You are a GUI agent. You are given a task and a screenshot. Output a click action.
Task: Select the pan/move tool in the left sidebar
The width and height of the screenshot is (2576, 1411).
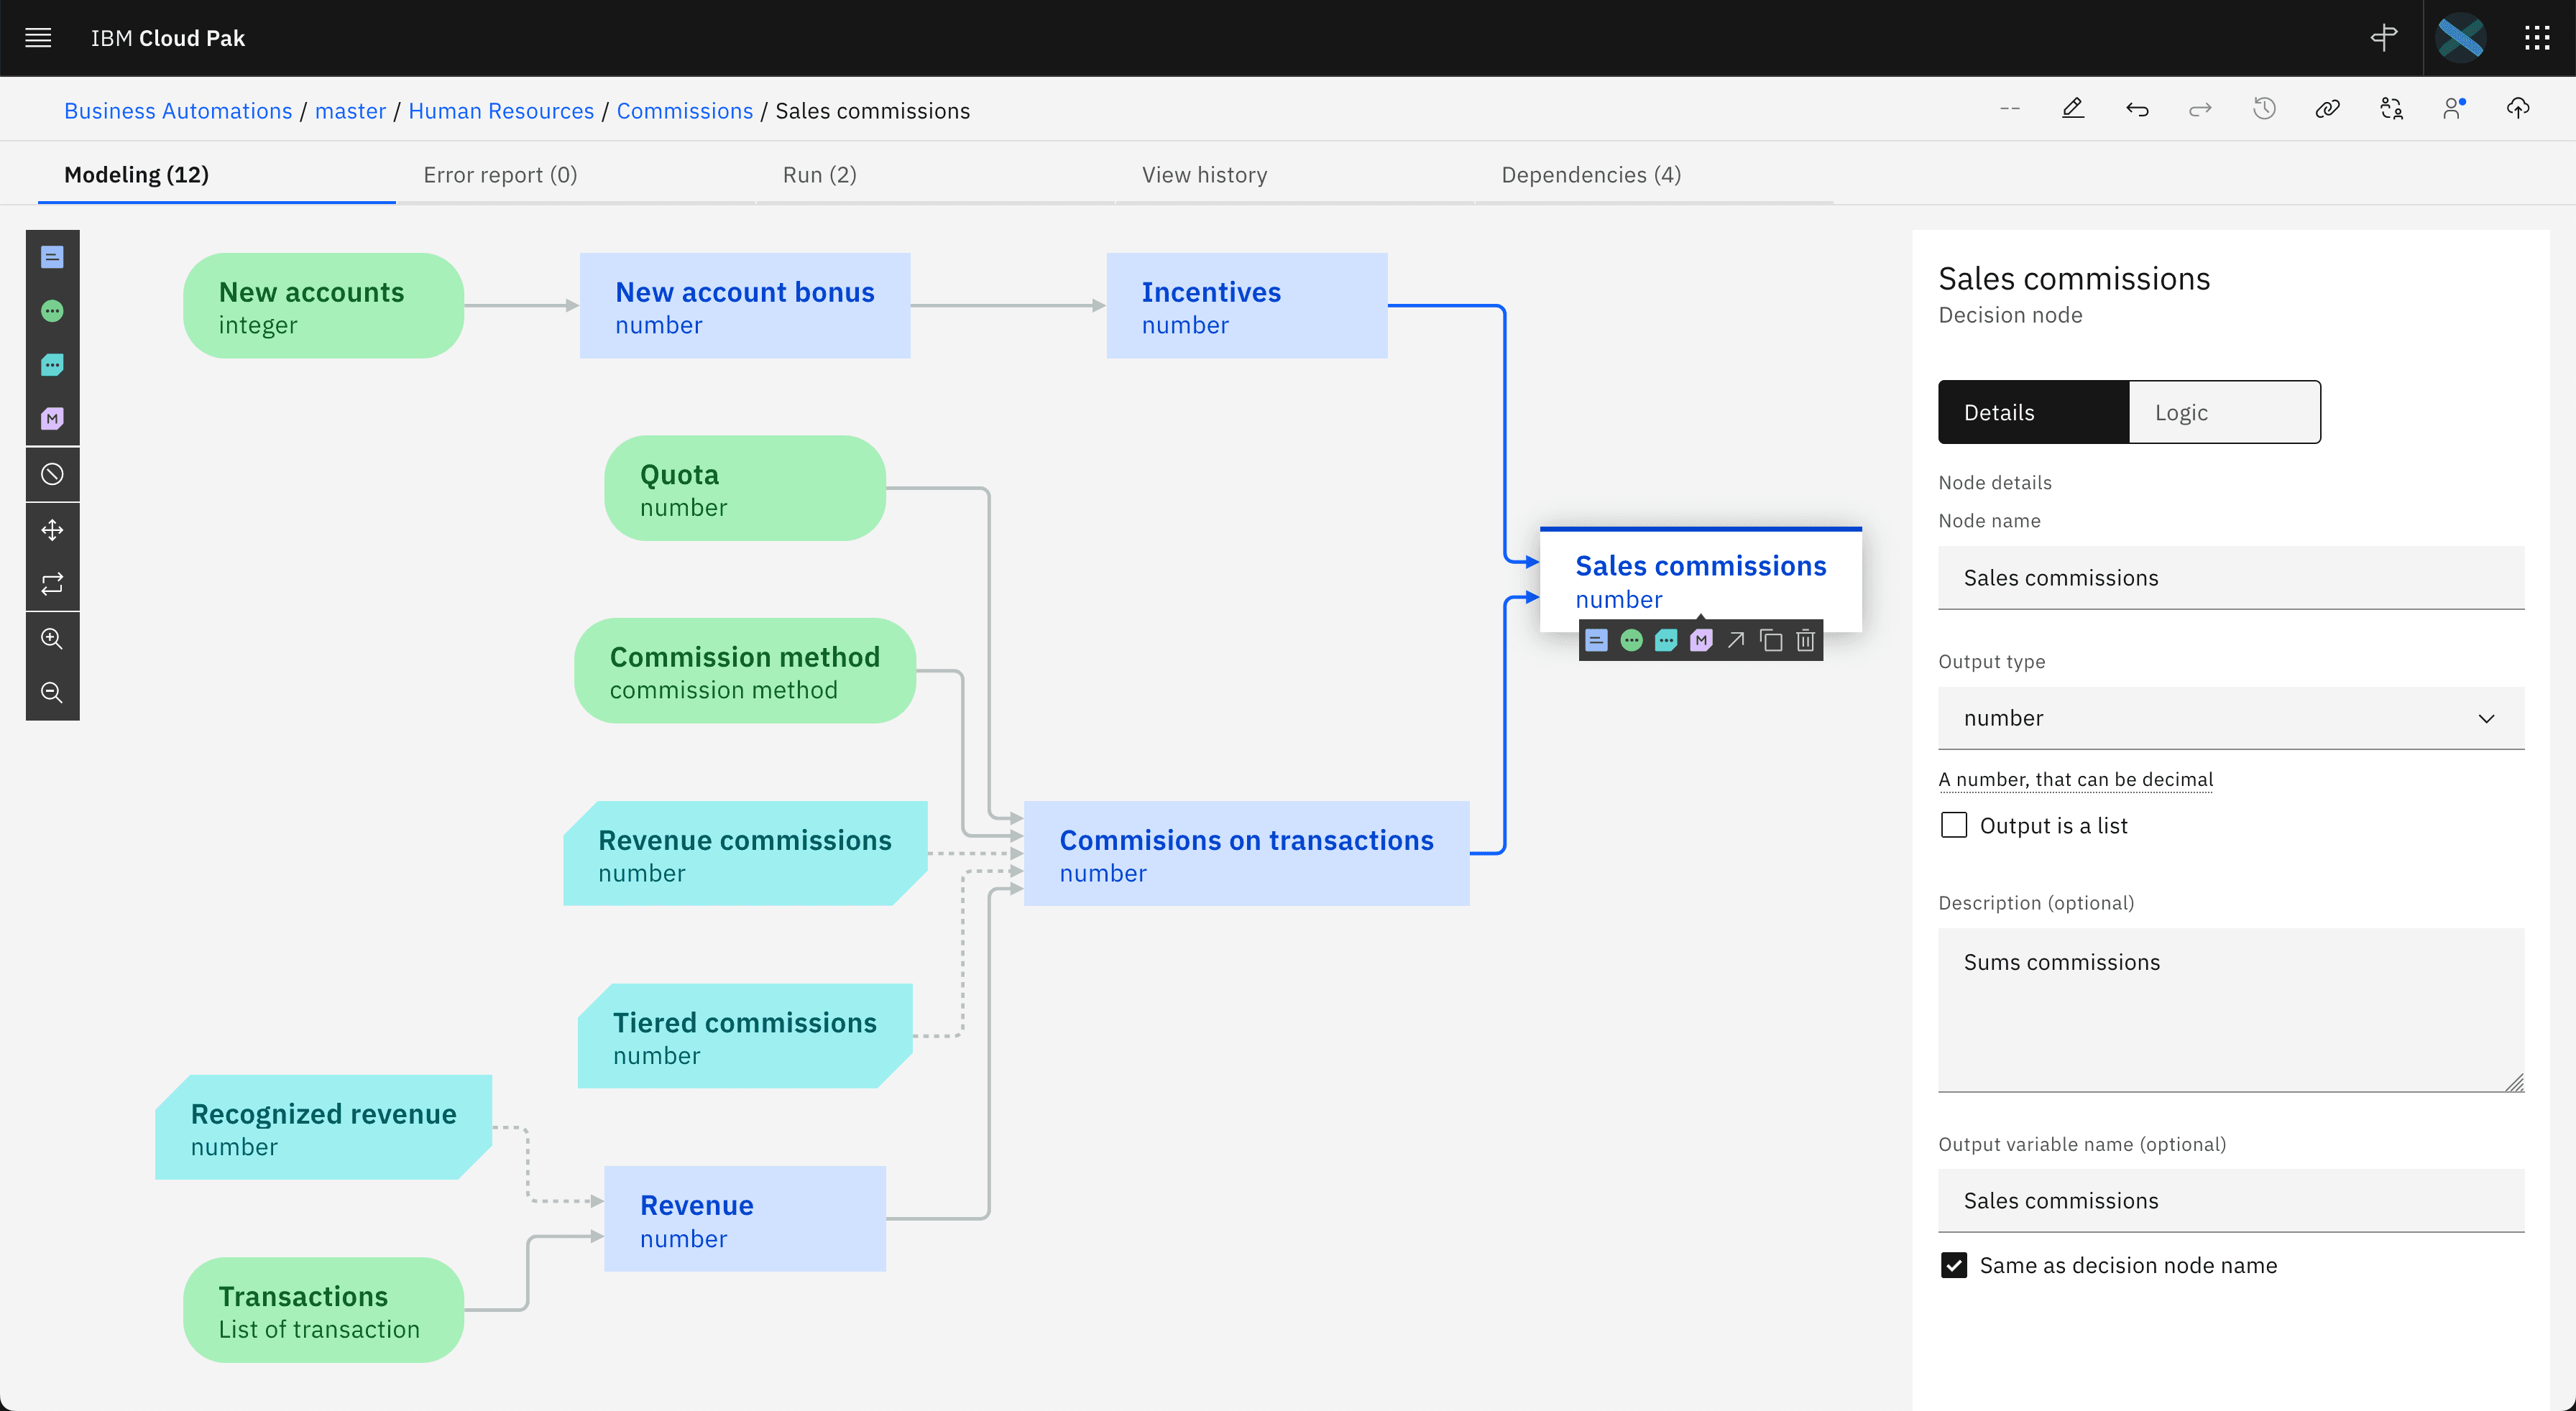pos(52,529)
